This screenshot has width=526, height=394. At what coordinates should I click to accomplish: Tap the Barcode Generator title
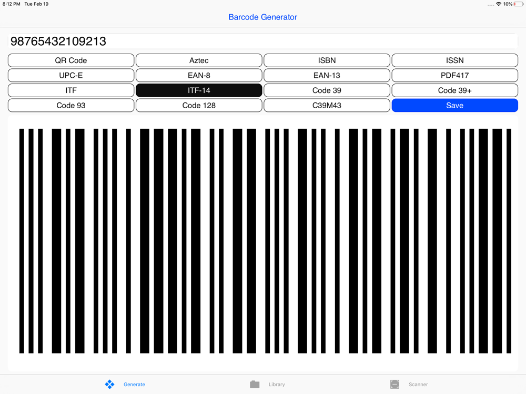262,17
